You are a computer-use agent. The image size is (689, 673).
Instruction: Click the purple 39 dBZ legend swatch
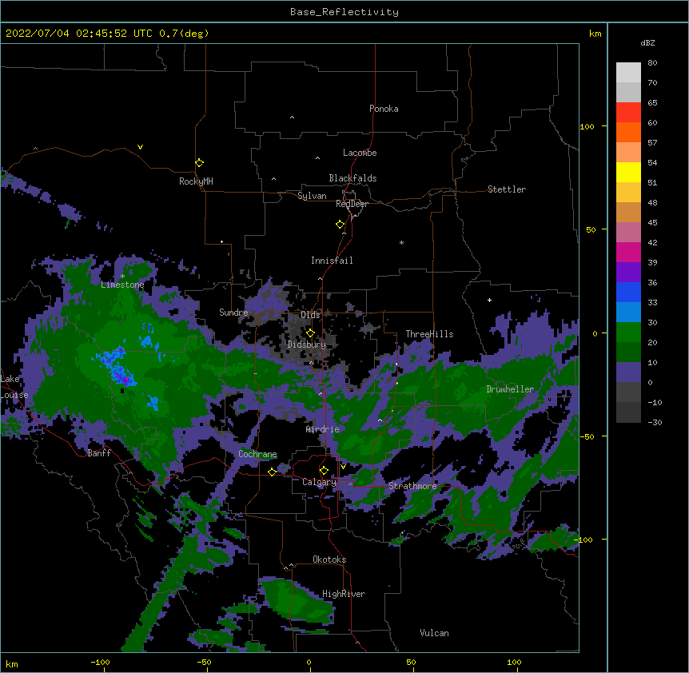point(628,273)
